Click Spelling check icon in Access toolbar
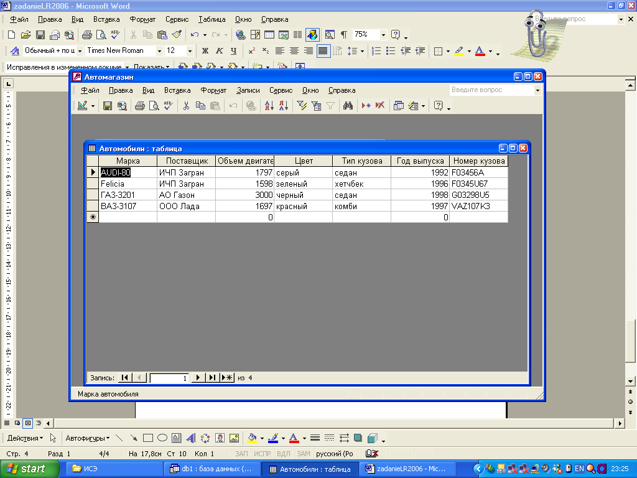This screenshot has width=637, height=478. (169, 106)
